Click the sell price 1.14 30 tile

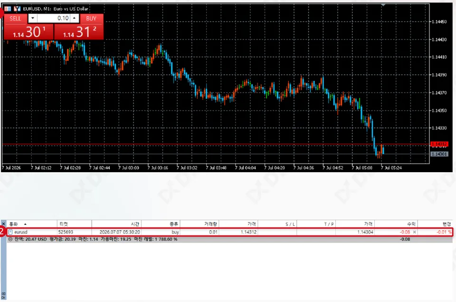tap(29, 32)
